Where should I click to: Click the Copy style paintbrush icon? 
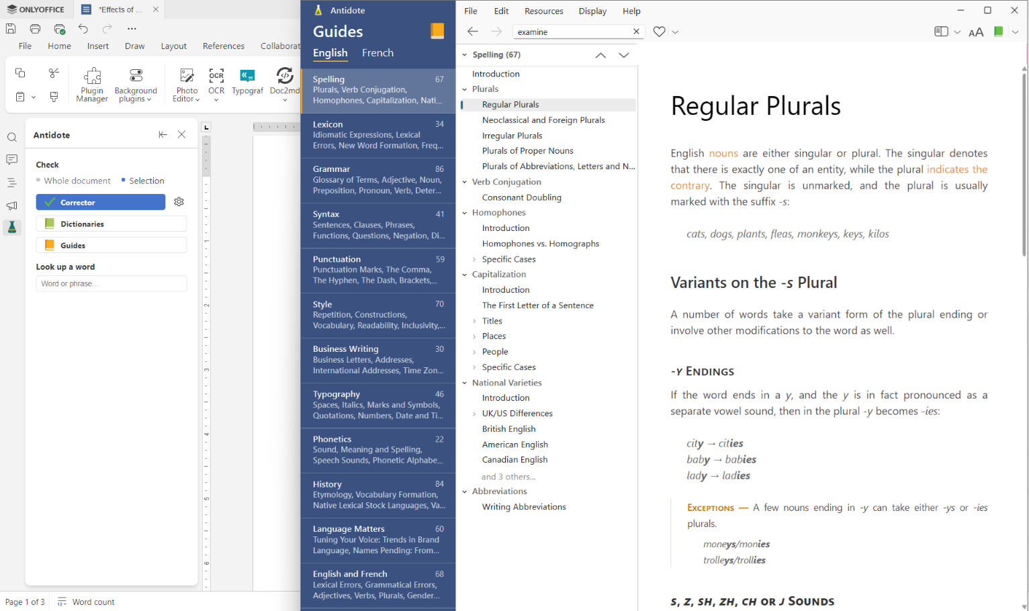tap(54, 97)
